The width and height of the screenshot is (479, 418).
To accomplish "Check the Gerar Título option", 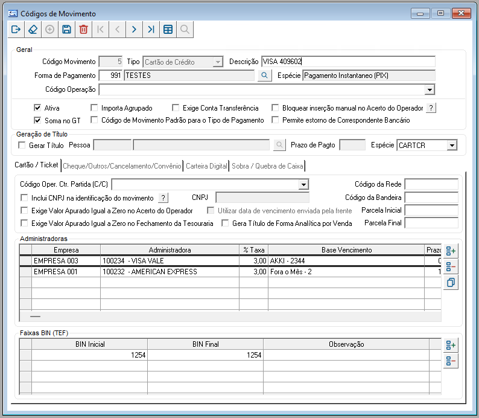I will point(22,145).
